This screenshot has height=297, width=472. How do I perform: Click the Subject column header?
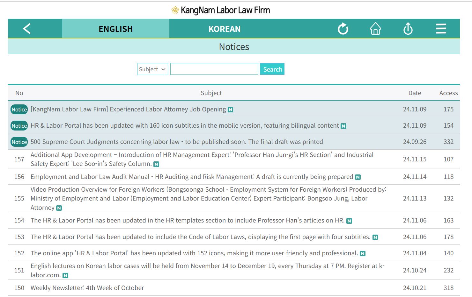point(211,93)
